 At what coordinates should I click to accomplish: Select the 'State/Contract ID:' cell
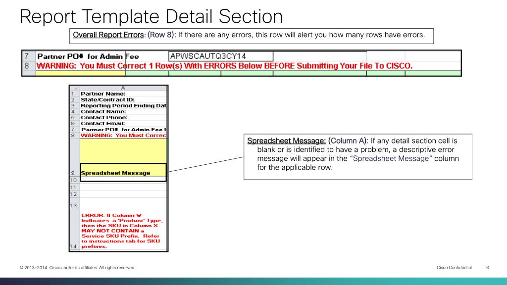pos(123,99)
